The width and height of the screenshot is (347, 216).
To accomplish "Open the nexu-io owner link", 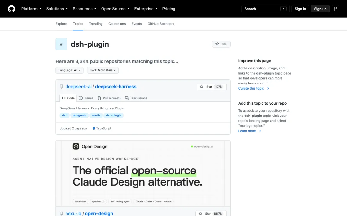I will (x=73, y=213).
